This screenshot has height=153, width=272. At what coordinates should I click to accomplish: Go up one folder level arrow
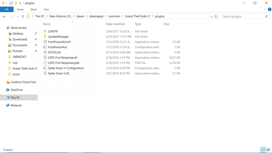(23, 16)
